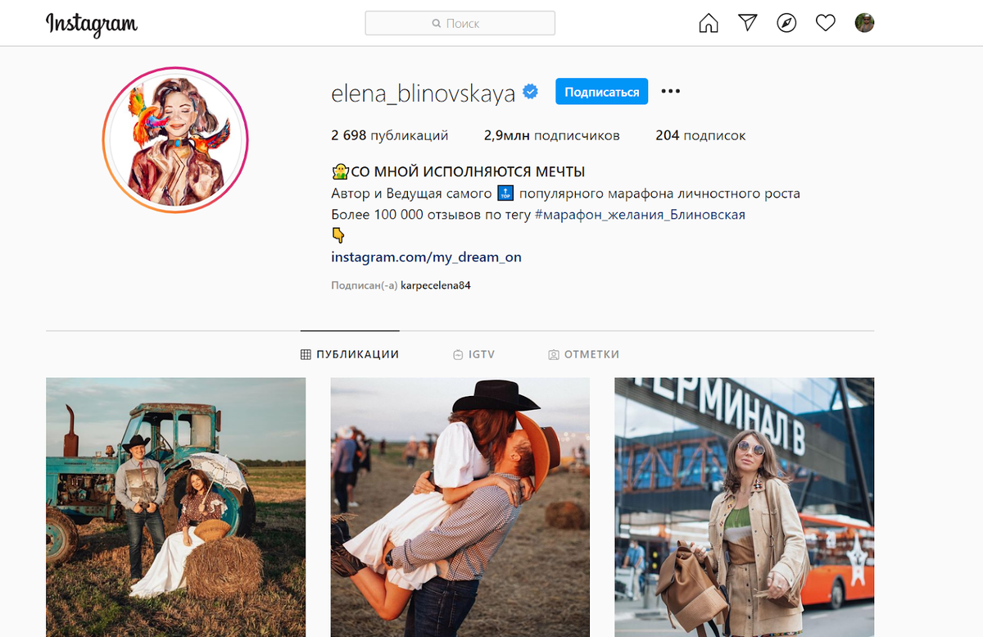Viewport: 983px width, 637px height.
Task: Open the Home feed icon
Action: 709,24
